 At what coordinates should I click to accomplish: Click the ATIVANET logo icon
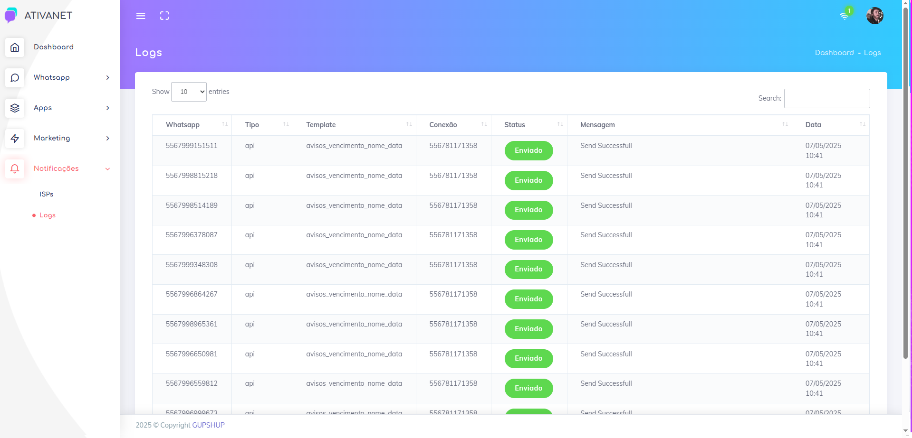[x=11, y=15]
